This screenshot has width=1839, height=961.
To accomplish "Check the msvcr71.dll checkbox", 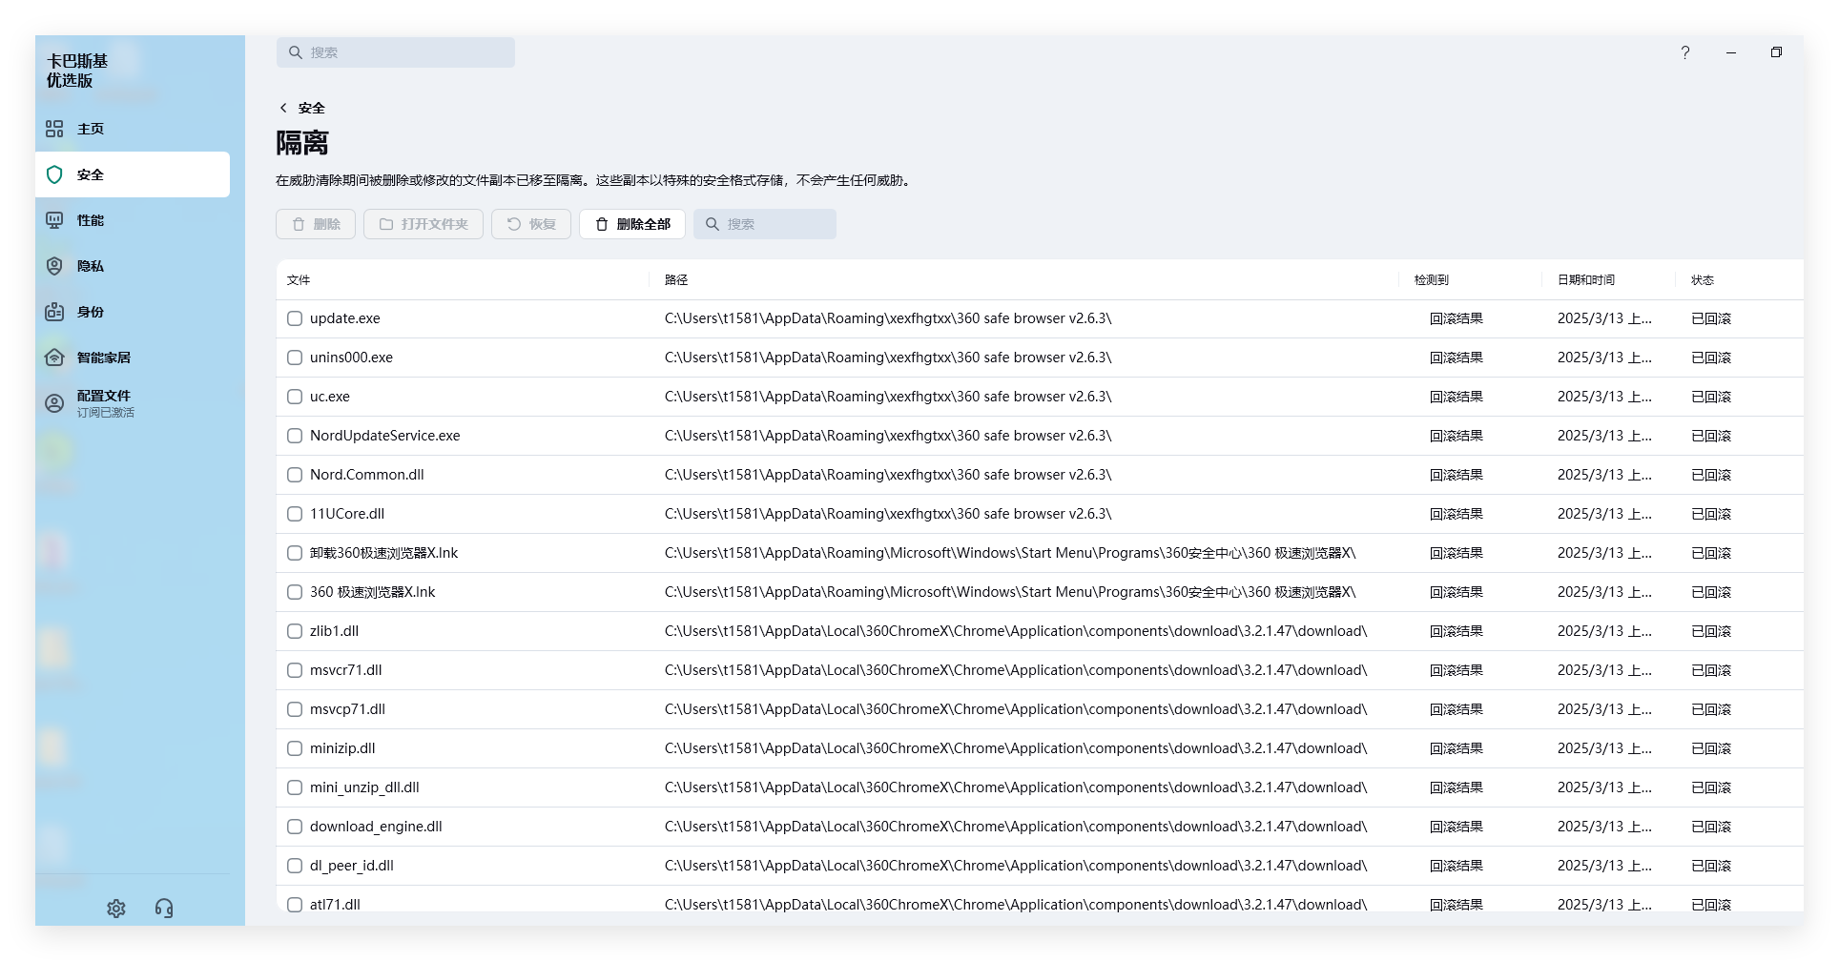I will click(295, 670).
